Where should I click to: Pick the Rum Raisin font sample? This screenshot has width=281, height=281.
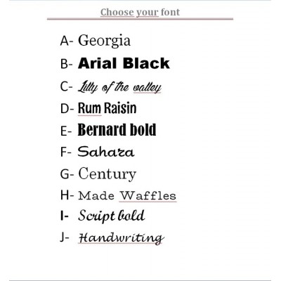[x=107, y=108]
